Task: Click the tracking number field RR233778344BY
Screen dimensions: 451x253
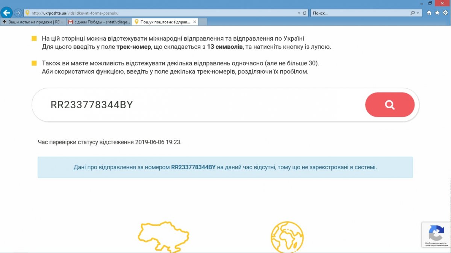Action: coord(203,105)
